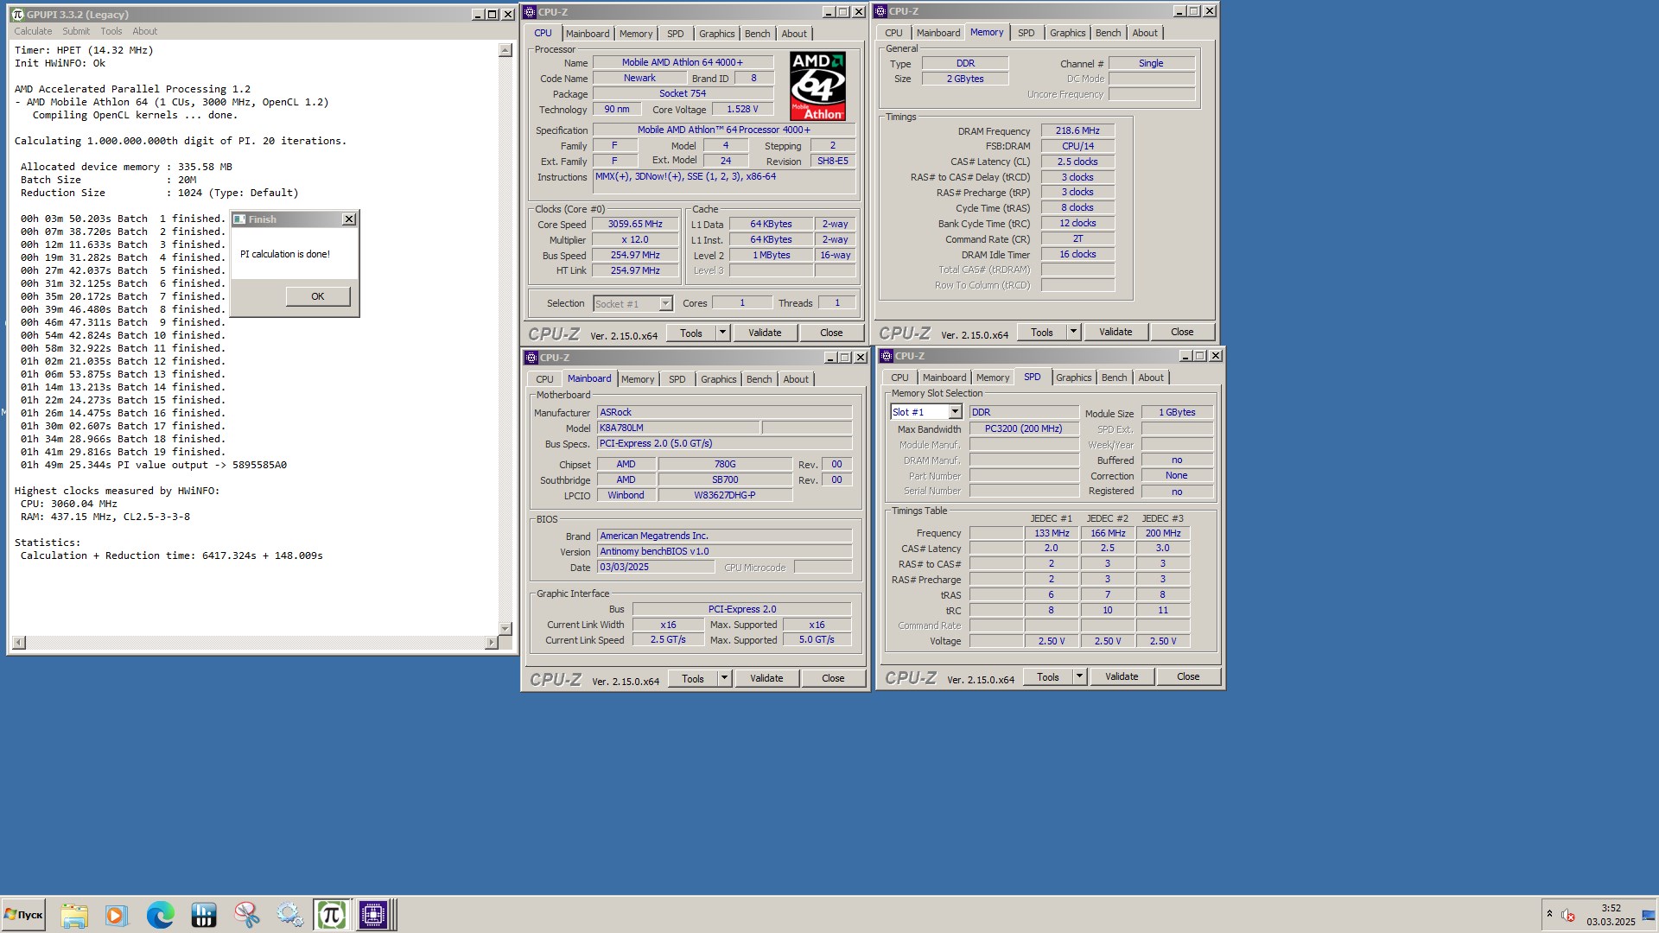This screenshot has height=933, width=1659.
Task: Click the Module Size 1 GBytes field
Action: point(1177,412)
